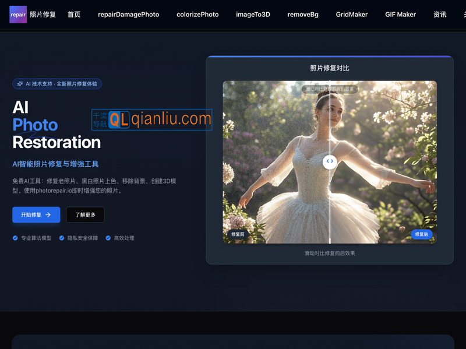Open the imageTo3D tool page
The width and height of the screenshot is (466, 349).
click(x=253, y=15)
